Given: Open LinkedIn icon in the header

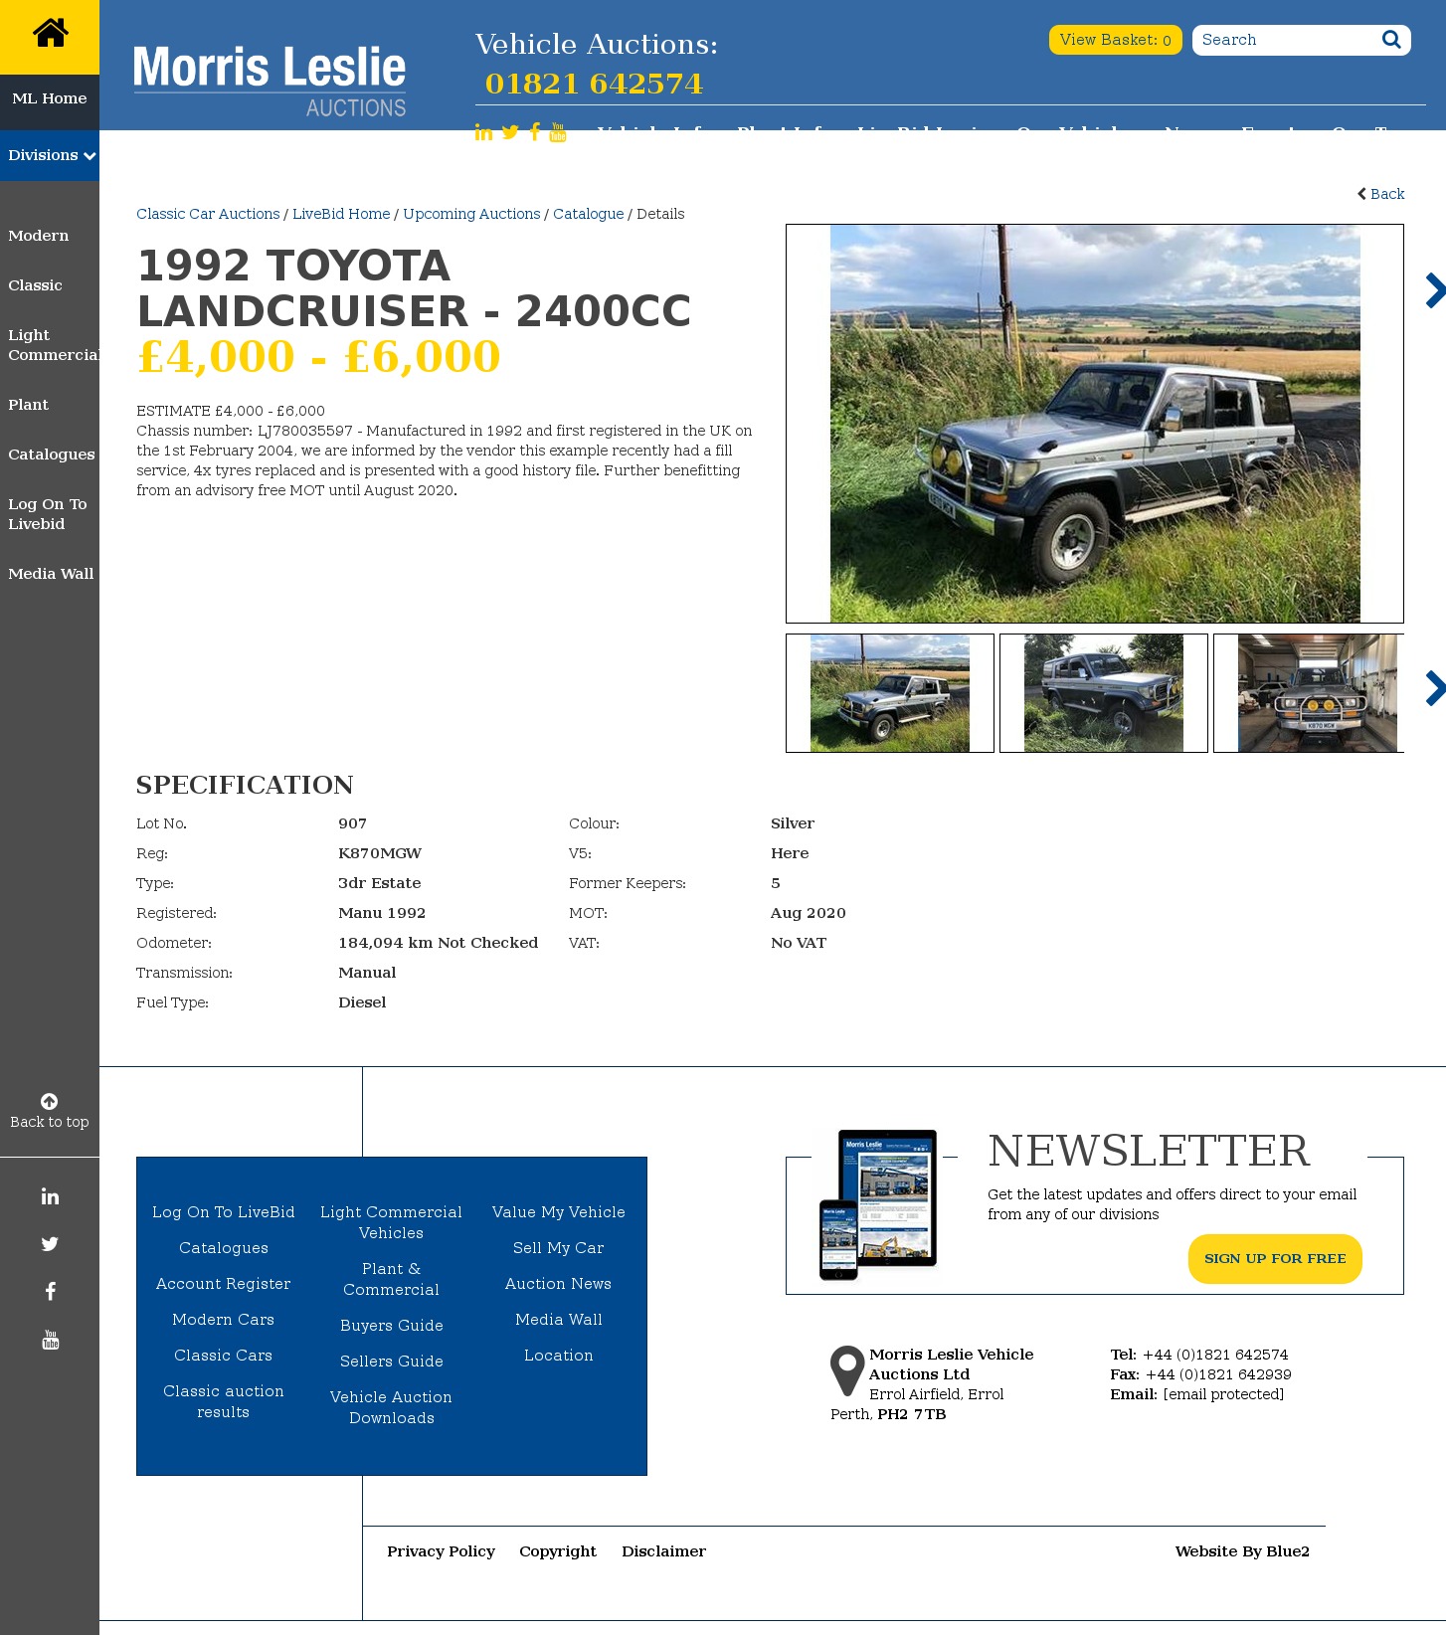Looking at the screenshot, I should 483,132.
